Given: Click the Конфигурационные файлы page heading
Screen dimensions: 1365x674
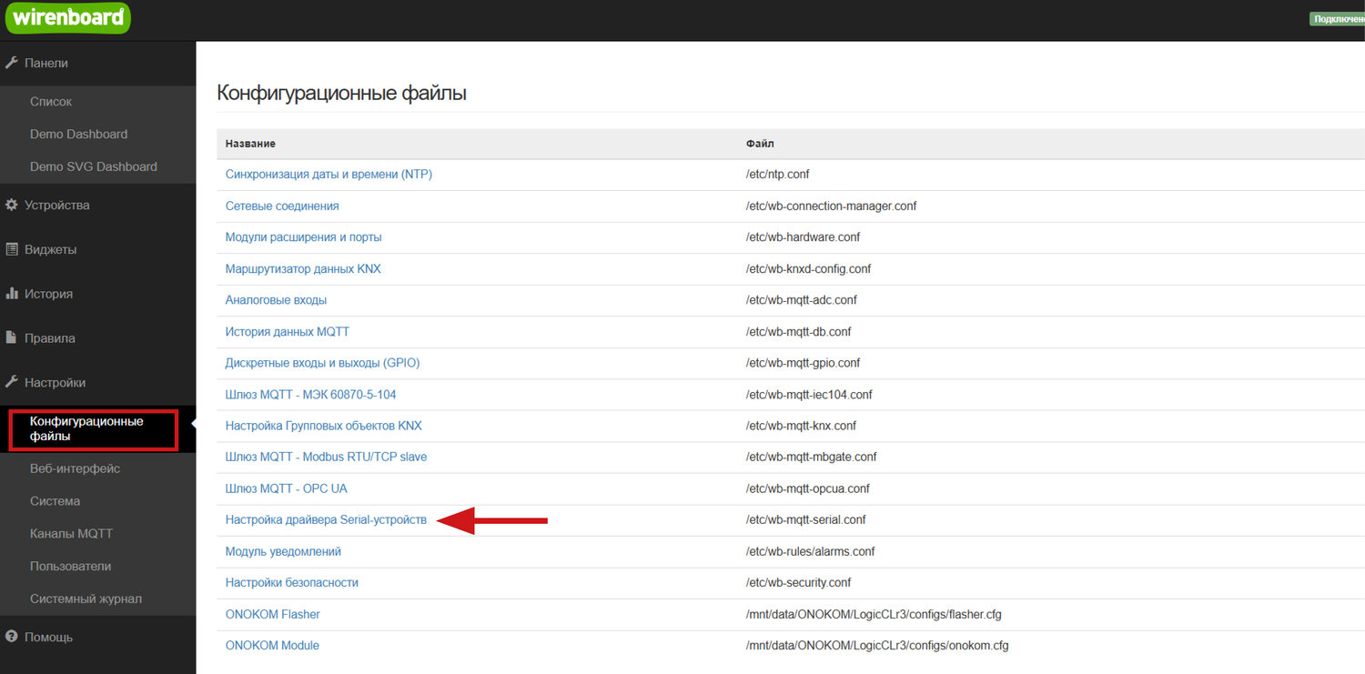Looking at the screenshot, I should pyautogui.click(x=341, y=93).
